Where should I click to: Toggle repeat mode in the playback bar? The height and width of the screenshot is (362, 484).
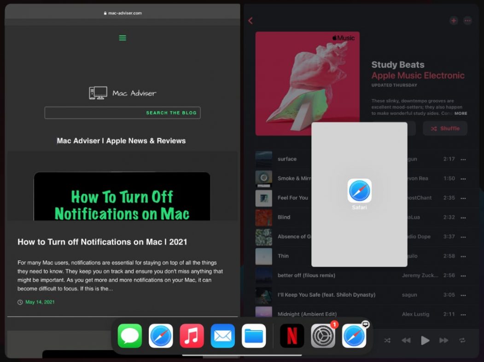(463, 340)
